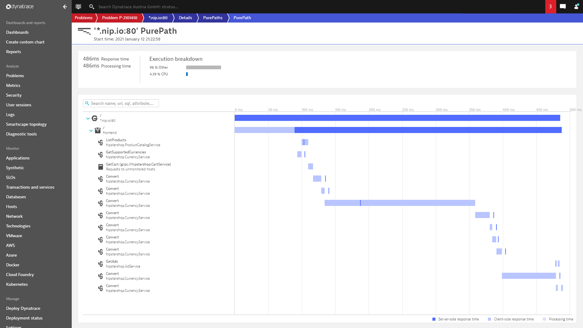Click the Client-side response time legend swatch
Image resolution: width=583 pixels, height=328 pixels.
489,319
